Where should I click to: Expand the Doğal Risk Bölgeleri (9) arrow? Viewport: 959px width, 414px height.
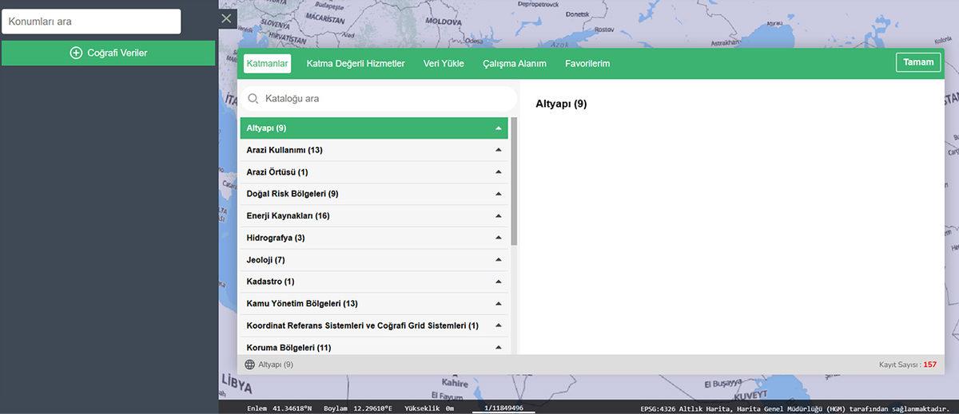[498, 194]
